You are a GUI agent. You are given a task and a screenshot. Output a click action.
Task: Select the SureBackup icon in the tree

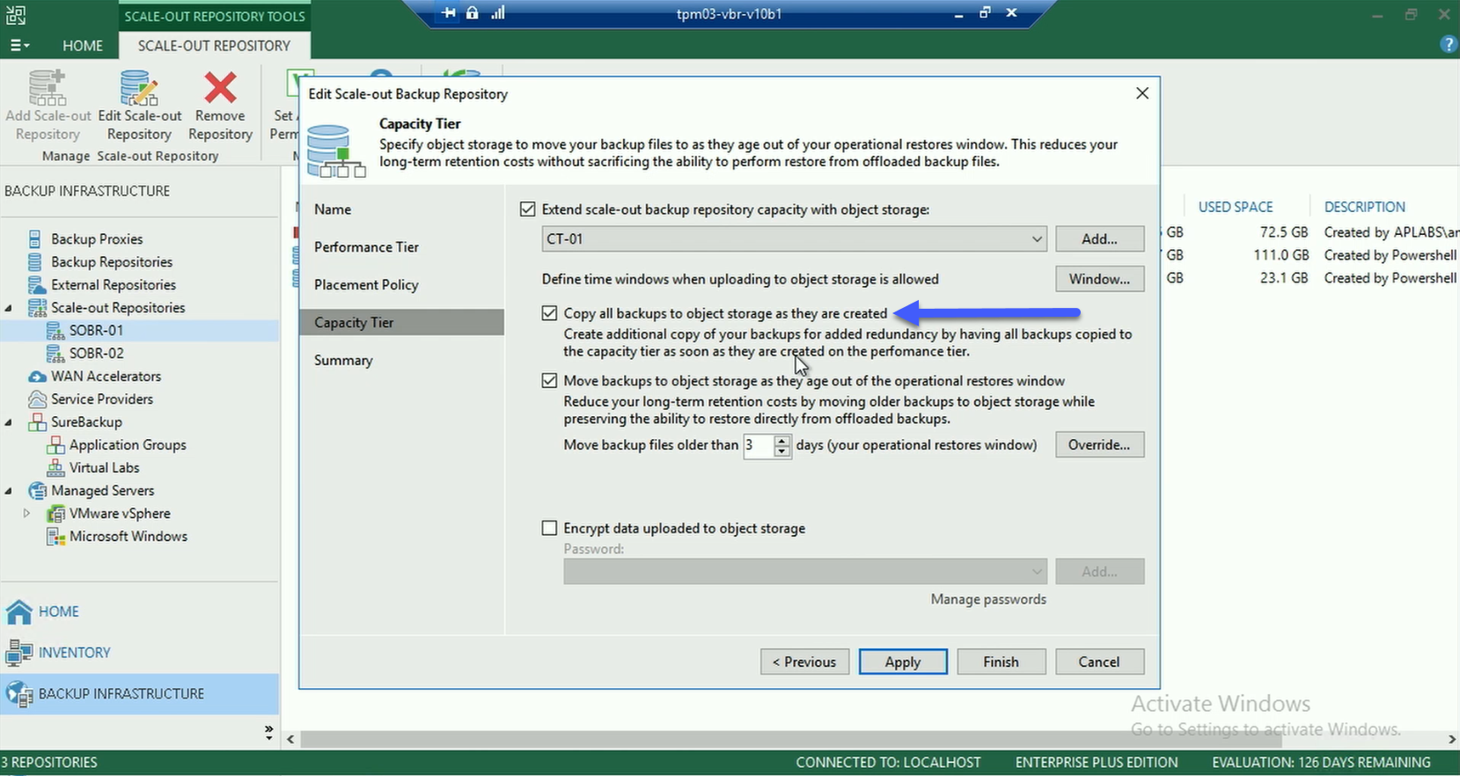click(37, 422)
